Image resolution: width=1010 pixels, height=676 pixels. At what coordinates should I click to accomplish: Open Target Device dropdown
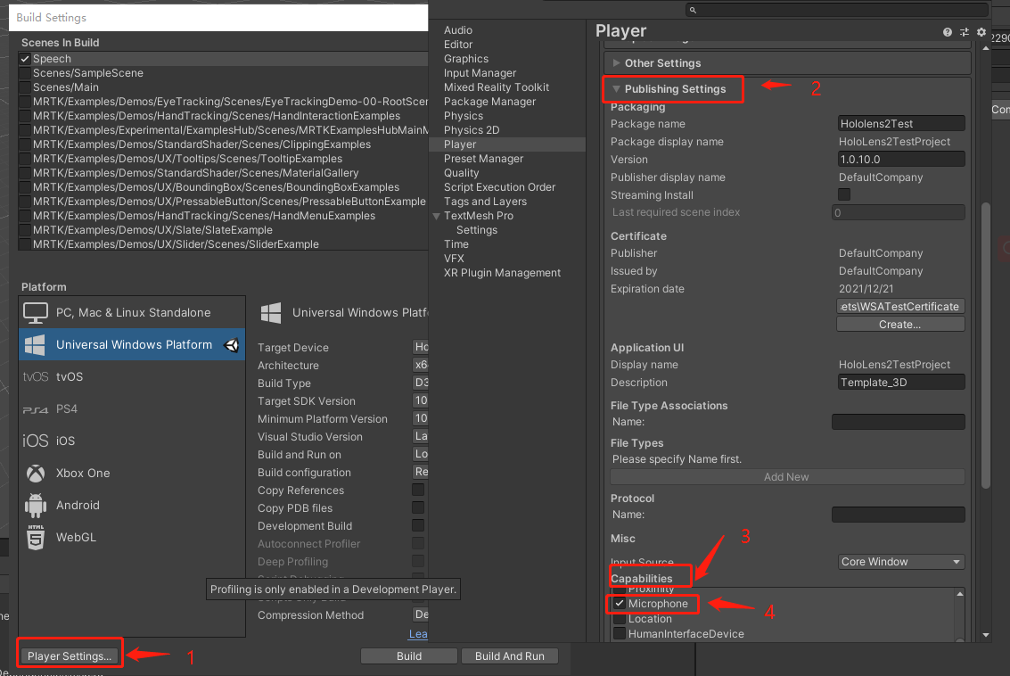(x=420, y=347)
